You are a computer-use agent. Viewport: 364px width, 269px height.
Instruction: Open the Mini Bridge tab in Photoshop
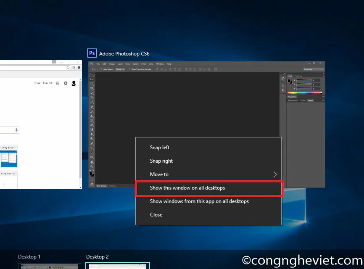coord(101,186)
